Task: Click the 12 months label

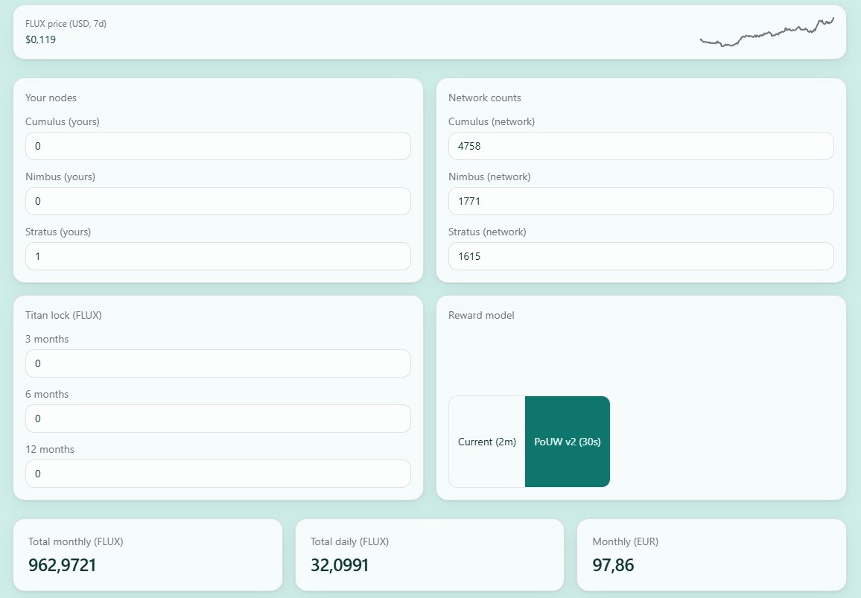Action: tap(50, 449)
